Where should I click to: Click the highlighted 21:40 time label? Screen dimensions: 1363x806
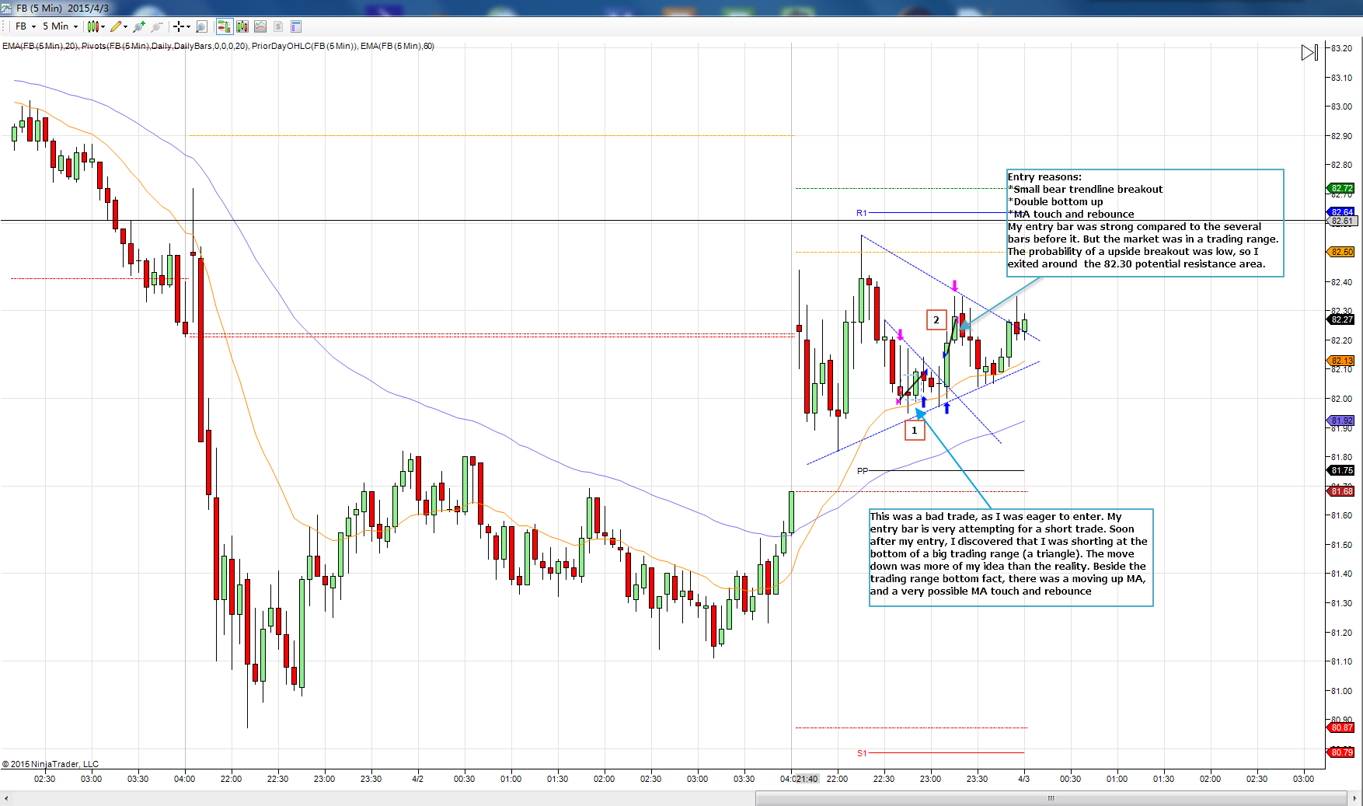pyautogui.click(x=806, y=779)
